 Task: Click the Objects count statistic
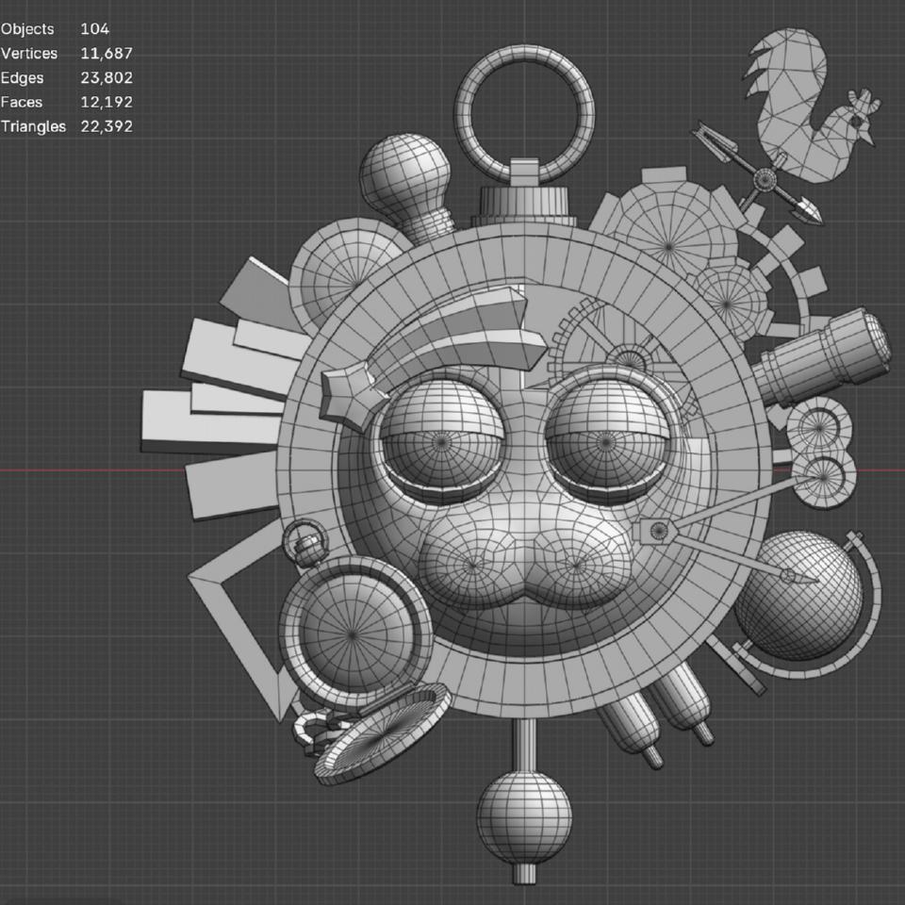pyautogui.click(x=94, y=29)
